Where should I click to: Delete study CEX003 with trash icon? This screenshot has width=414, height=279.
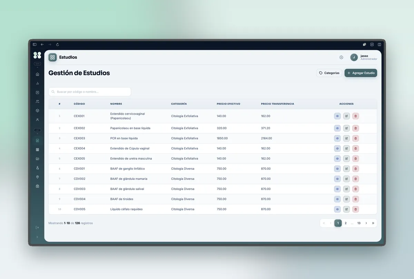pos(355,138)
